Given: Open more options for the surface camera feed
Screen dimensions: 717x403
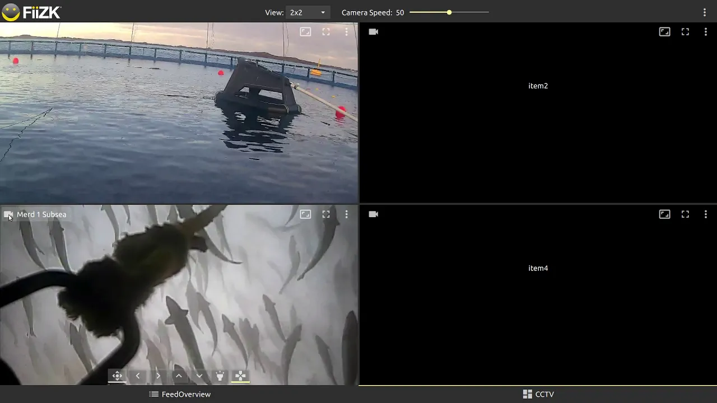Looking at the screenshot, I should tap(347, 32).
